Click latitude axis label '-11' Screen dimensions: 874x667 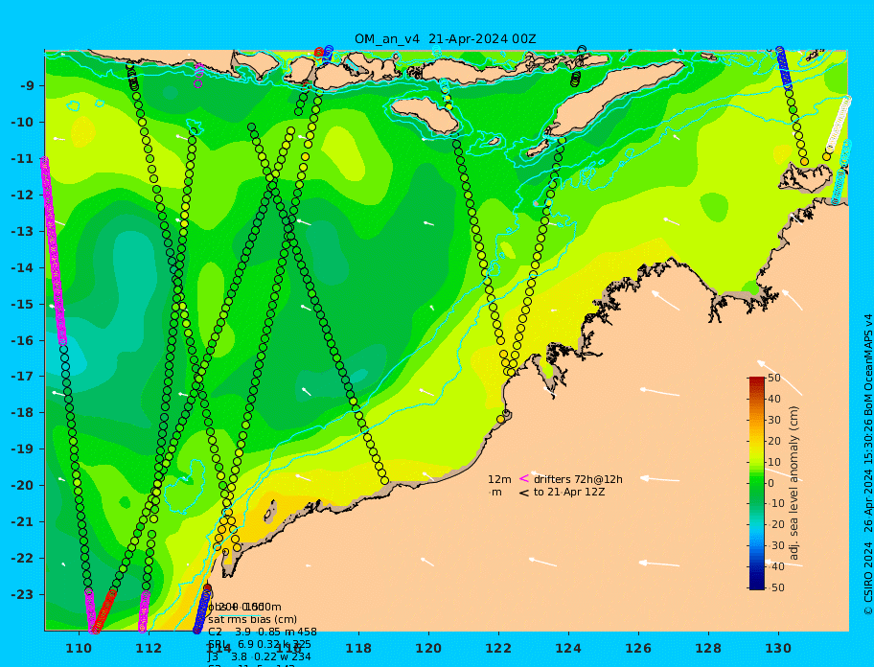(x=23, y=159)
